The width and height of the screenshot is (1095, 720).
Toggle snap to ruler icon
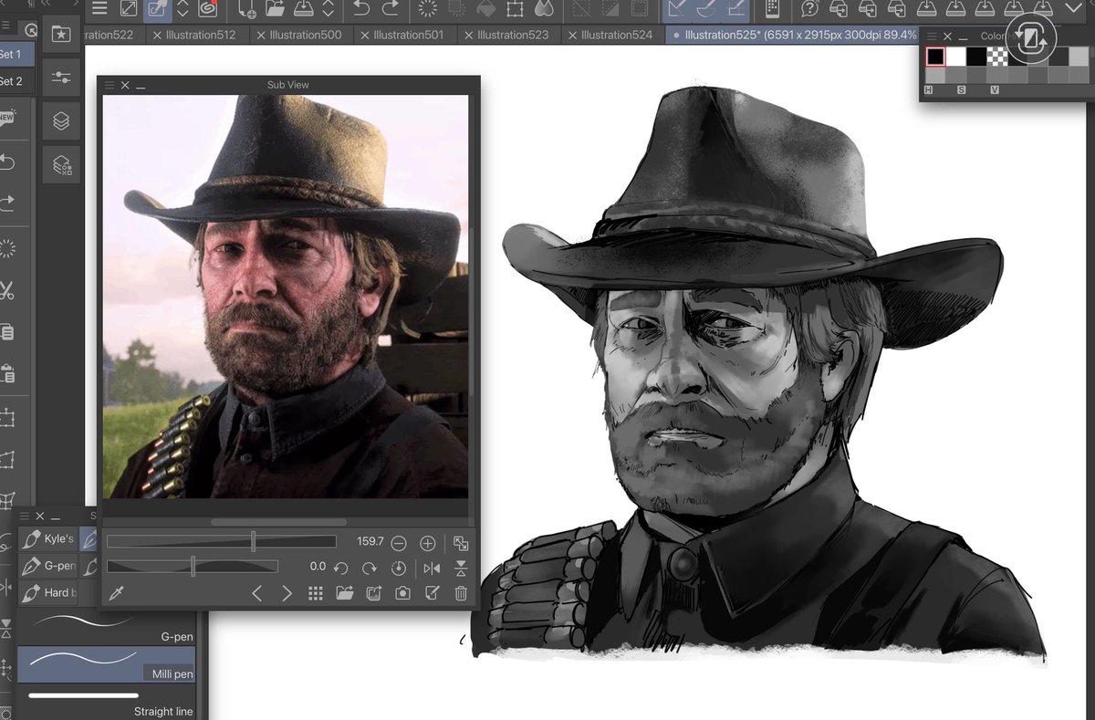pyautogui.click(x=676, y=9)
